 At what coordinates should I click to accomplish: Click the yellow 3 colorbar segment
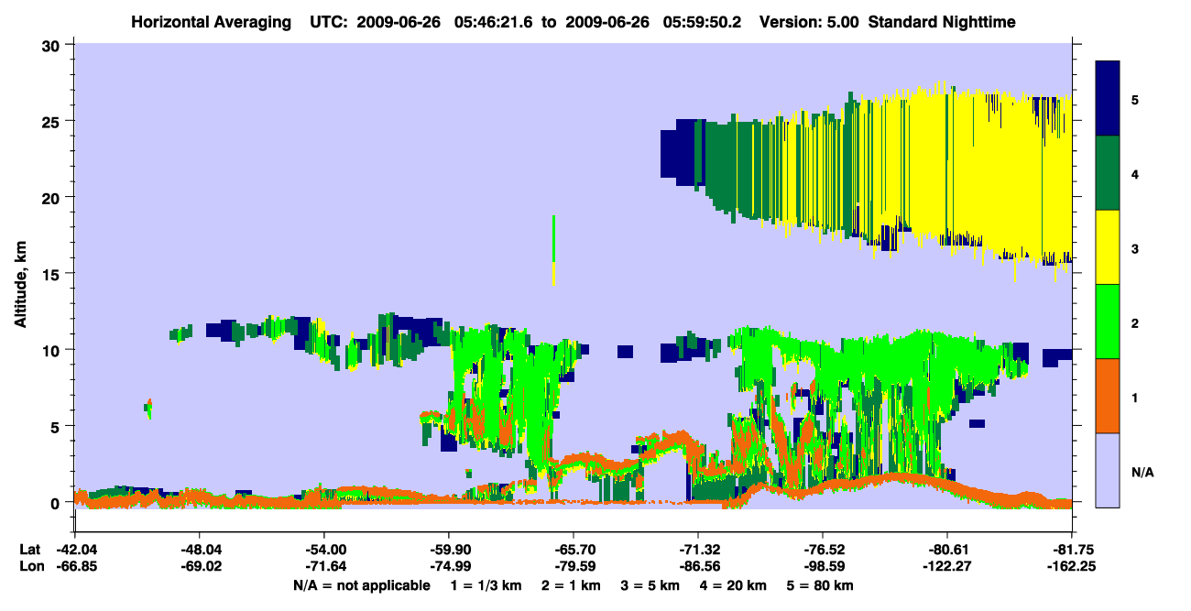(1108, 247)
